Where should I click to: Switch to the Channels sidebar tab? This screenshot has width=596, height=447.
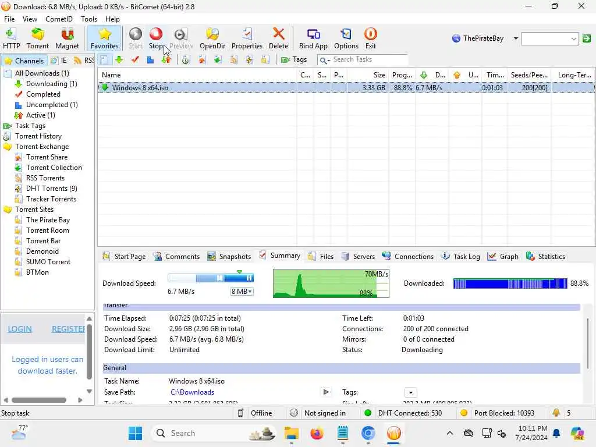point(24,61)
